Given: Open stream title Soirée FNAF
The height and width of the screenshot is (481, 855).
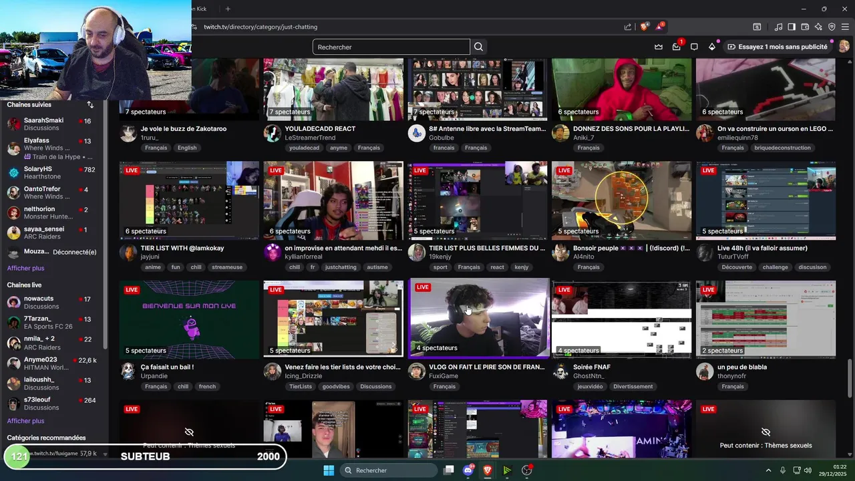Looking at the screenshot, I should point(592,367).
